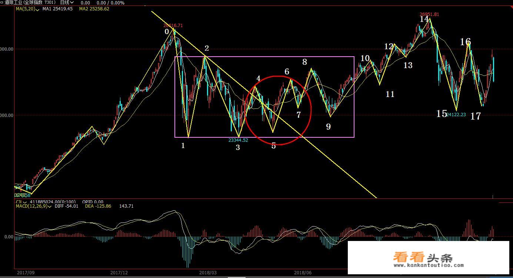Click the 2018/06 date axis label
This screenshot has width=513, height=278.
tap(303, 273)
